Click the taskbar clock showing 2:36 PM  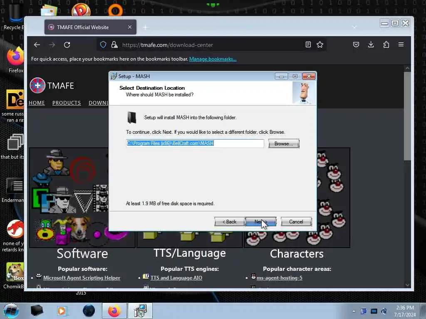click(x=405, y=311)
